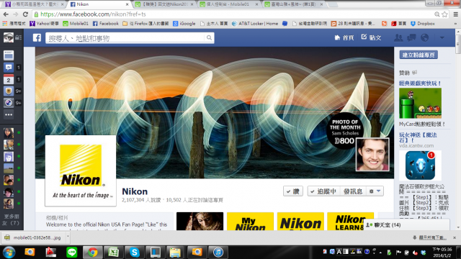Screen dimensions: 461x259
Task: Open the 經典遊戲爽快玩 ad link
Action: click(420, 83)
